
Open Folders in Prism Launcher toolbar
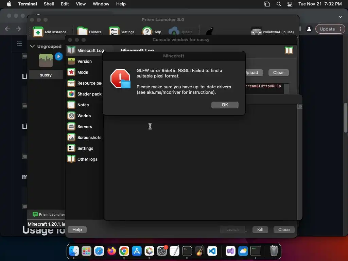pyautogui.click(x=89, y=32)
